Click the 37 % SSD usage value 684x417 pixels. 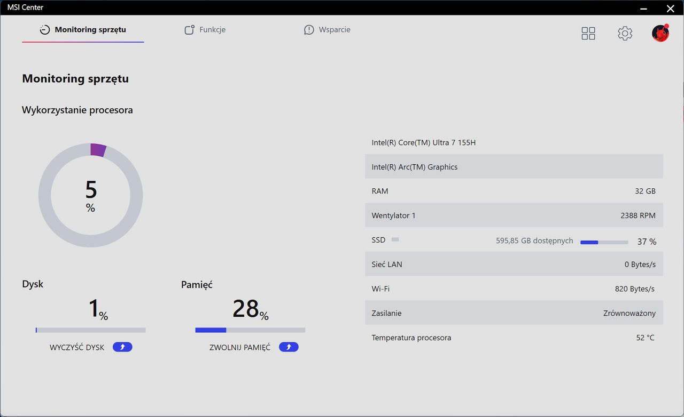(647, 242)
